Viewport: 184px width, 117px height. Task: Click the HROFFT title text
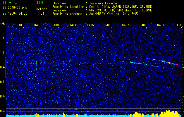click(18, 2)
